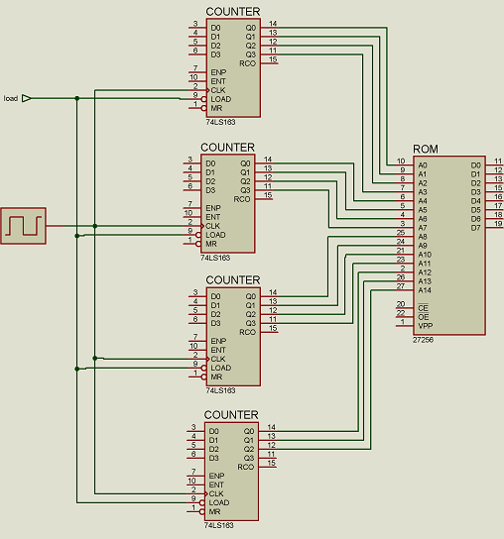Screen dimensions: 504x539
Task: Click the load input terminal arrow
Action: (27, 99)
